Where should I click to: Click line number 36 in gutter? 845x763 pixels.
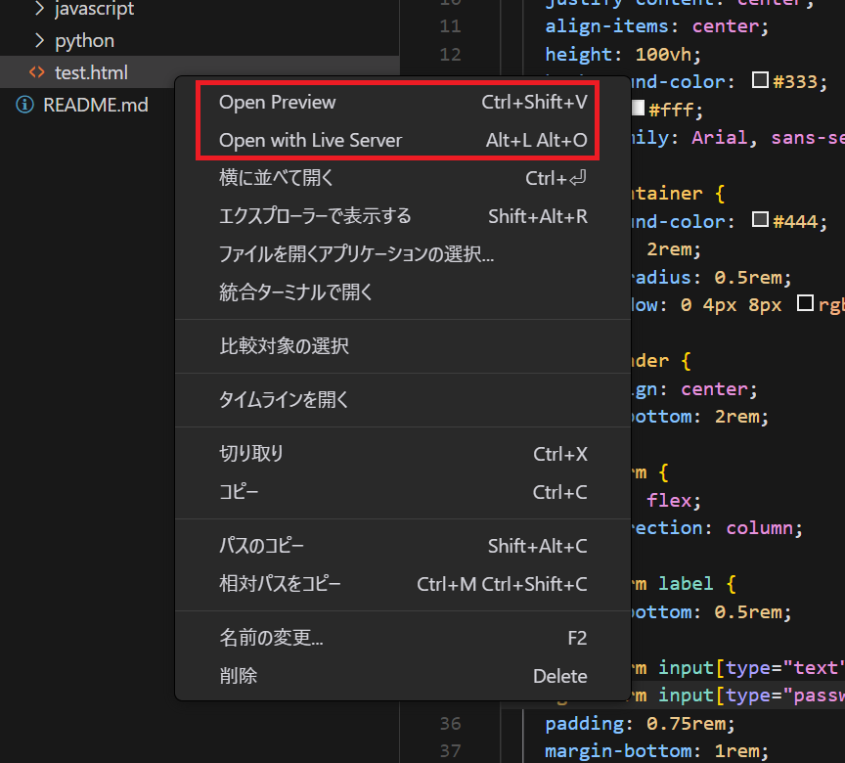pos(451,723)
